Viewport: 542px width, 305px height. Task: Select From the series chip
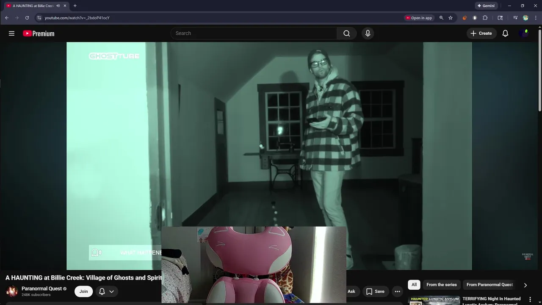[x=442, y=285]
